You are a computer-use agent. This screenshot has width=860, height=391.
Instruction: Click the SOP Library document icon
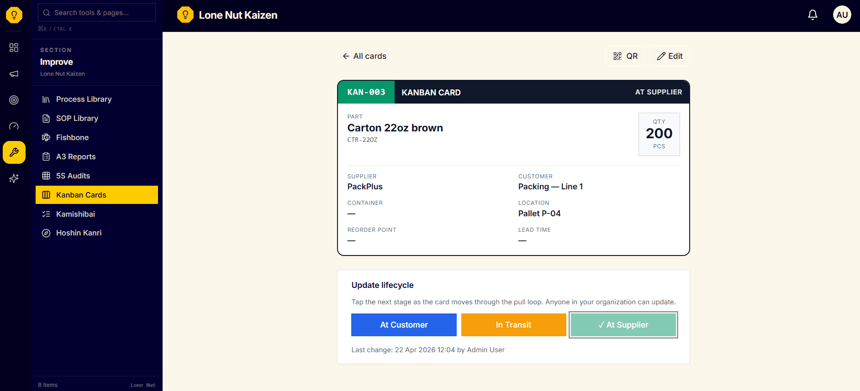[x=46, y=119]
